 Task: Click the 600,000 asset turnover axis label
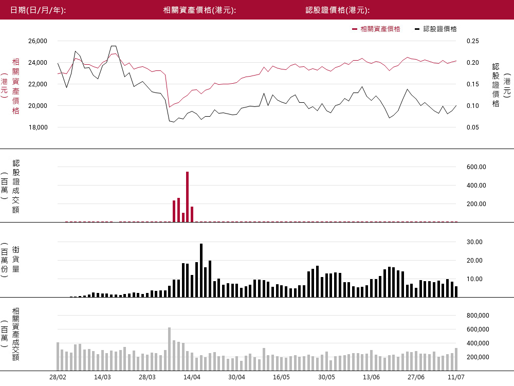(478, 329)
